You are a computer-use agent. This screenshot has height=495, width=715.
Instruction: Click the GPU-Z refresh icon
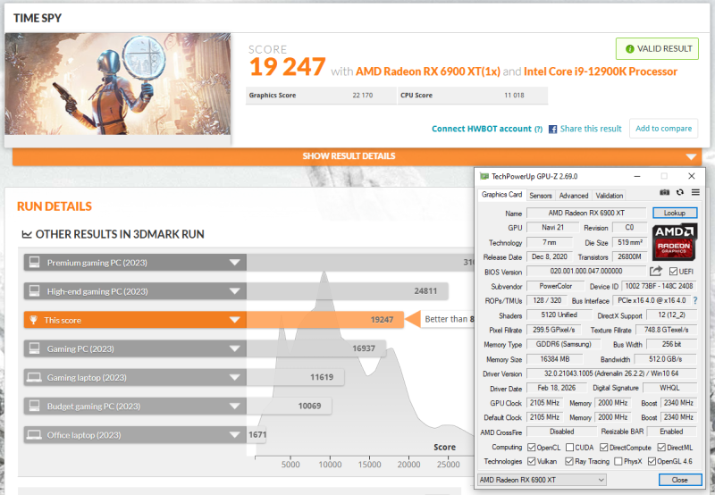pyautogui.click(x=680, y=193)
